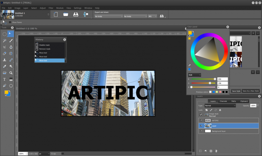The width and height of the screenshot is (262, 156).
Task: Select the Zoom magnifier tool
Action: pyautogui.click(x=11, y=73)
